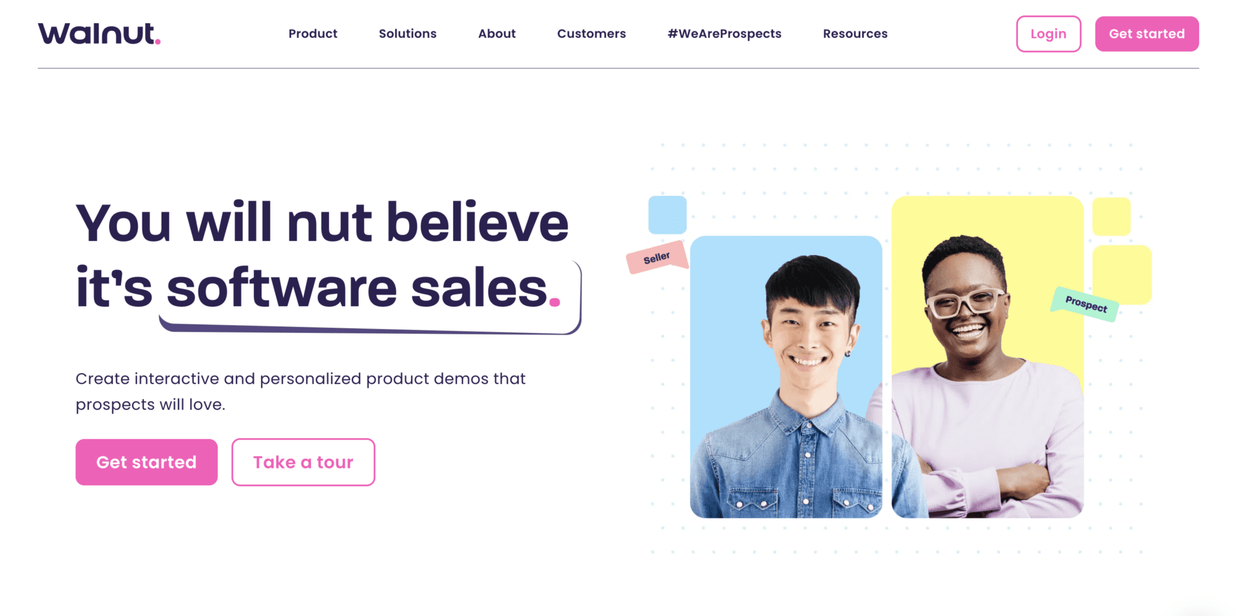The image size is (1237, 616).
Task: Open the Solutions menu
Action: [x=407, y=34]
